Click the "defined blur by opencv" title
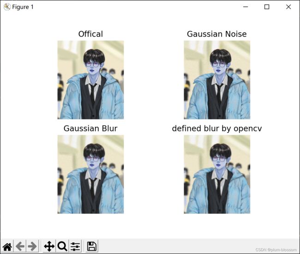The image size is (300, 254). coord(217,129)
